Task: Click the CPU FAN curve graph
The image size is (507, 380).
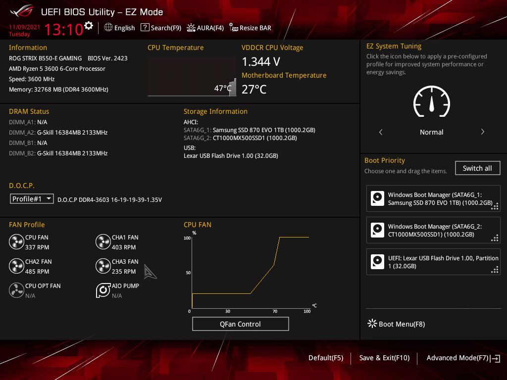Action: 251,273
